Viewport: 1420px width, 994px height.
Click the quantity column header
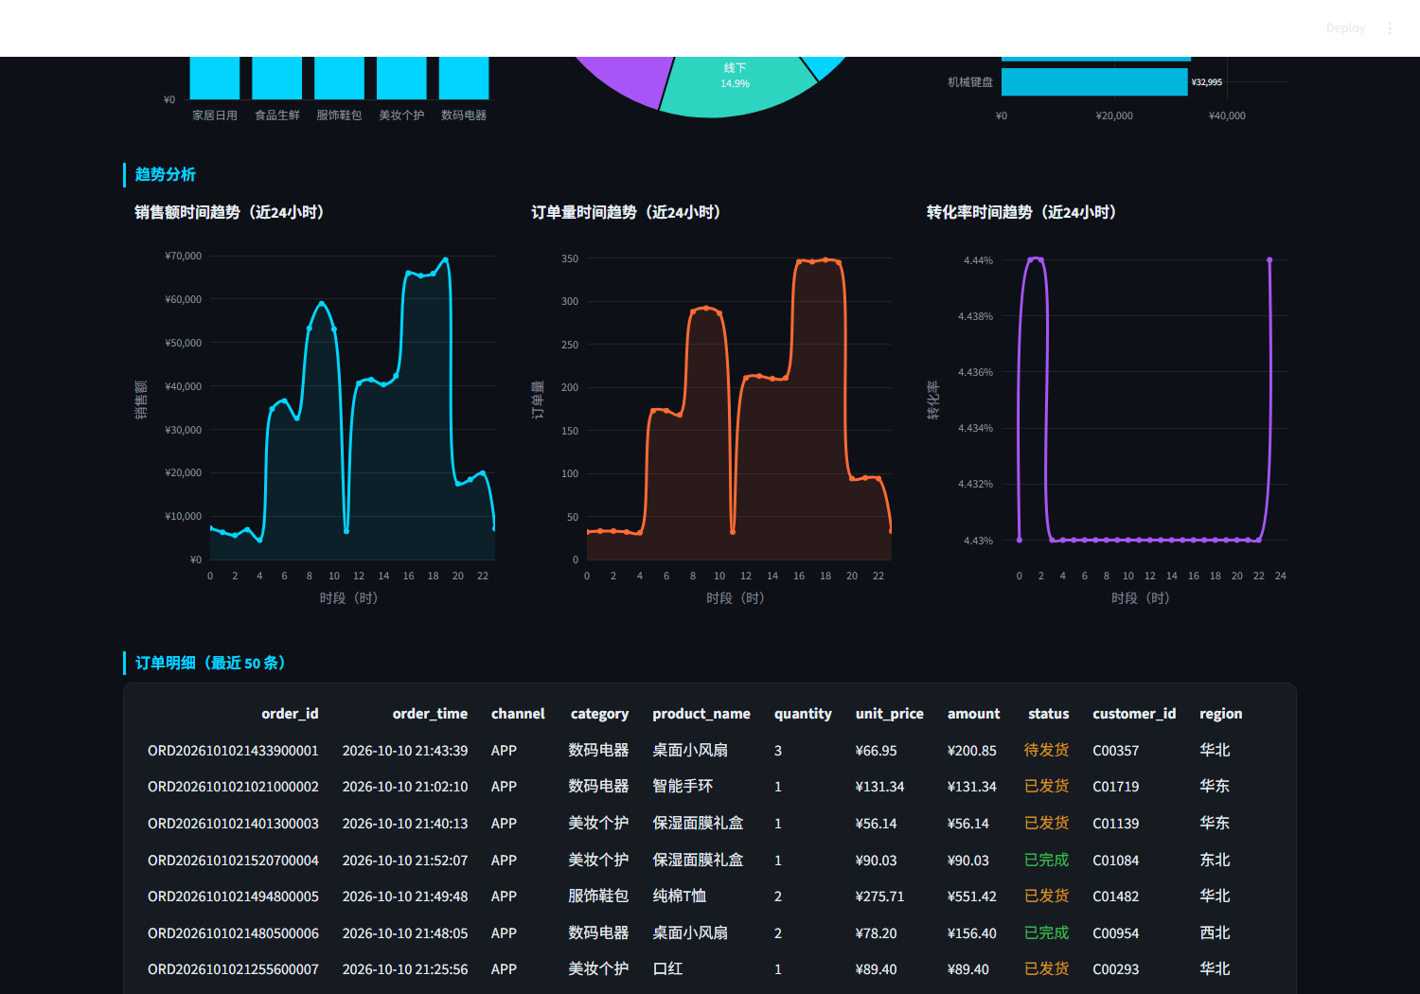pyautogui.click(x=803, y=714)
